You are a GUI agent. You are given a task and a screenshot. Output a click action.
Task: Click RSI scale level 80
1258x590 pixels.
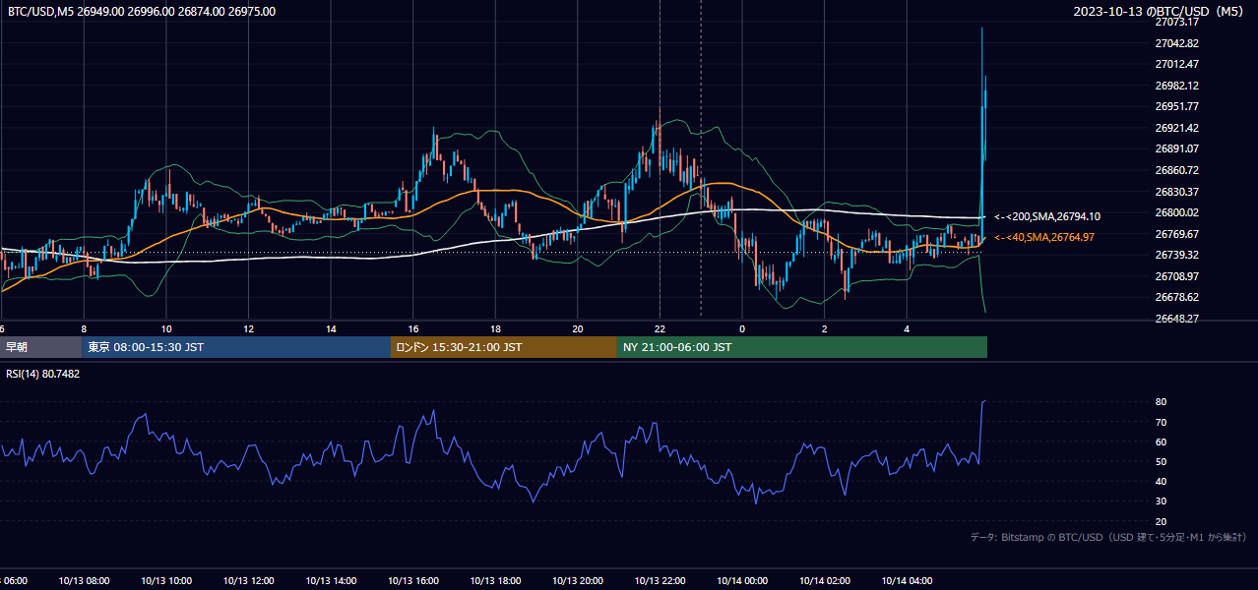click(1162, 402)
